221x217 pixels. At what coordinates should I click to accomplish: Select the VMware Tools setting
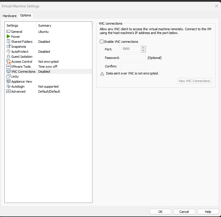(21, 67)
